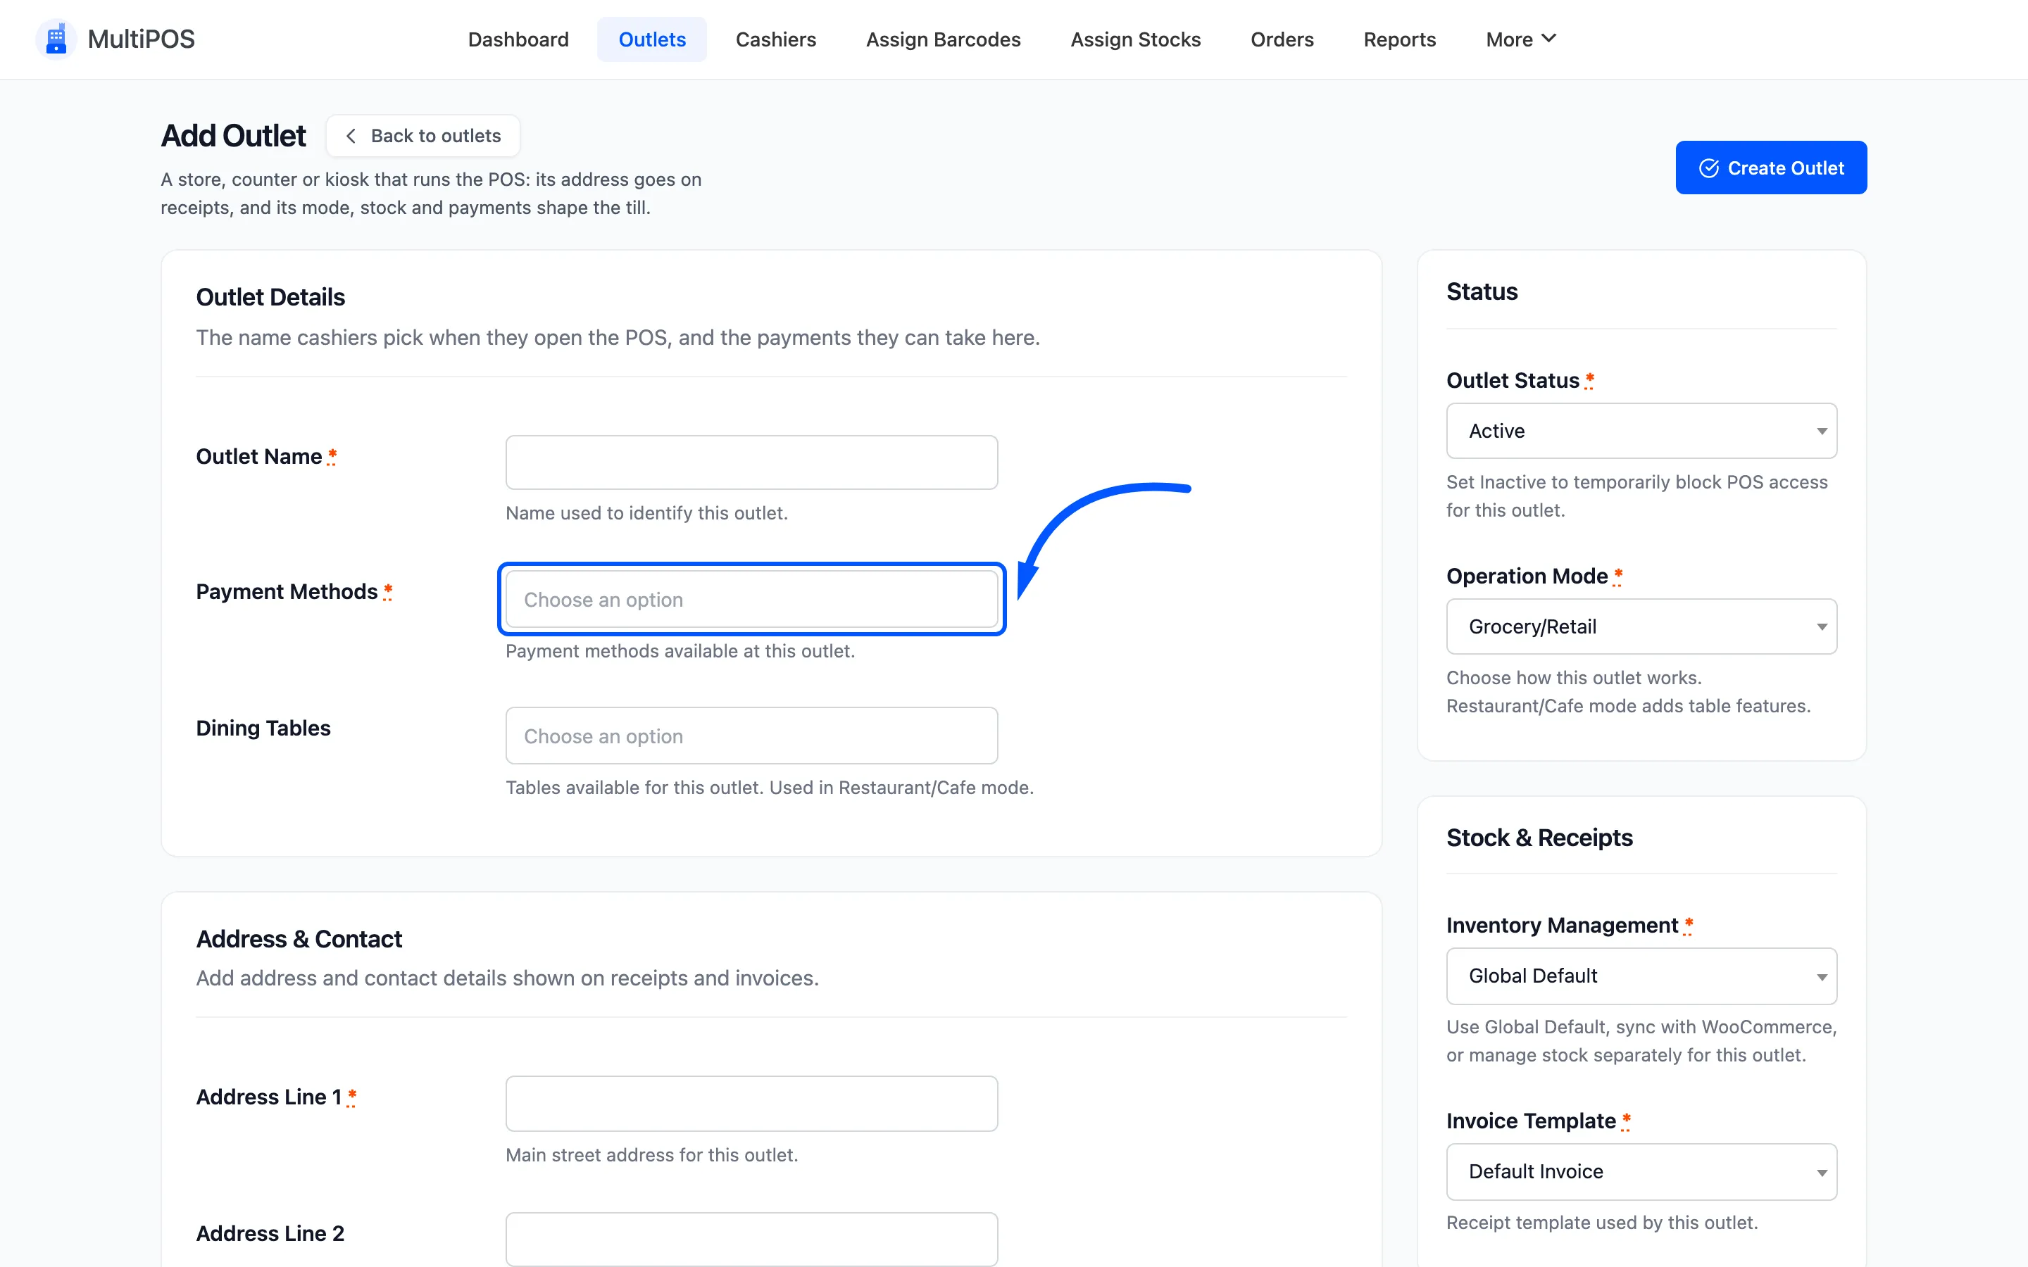The width and height of the screenshot is (2028, 1267).
Task: Click the Outlet Details section heading
Action: tap(270, 298)
